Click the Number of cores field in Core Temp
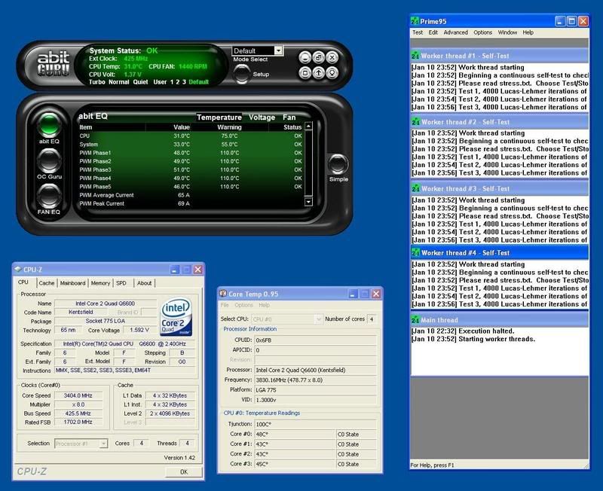Screen dimensions: 603x491 click(372, 319)
